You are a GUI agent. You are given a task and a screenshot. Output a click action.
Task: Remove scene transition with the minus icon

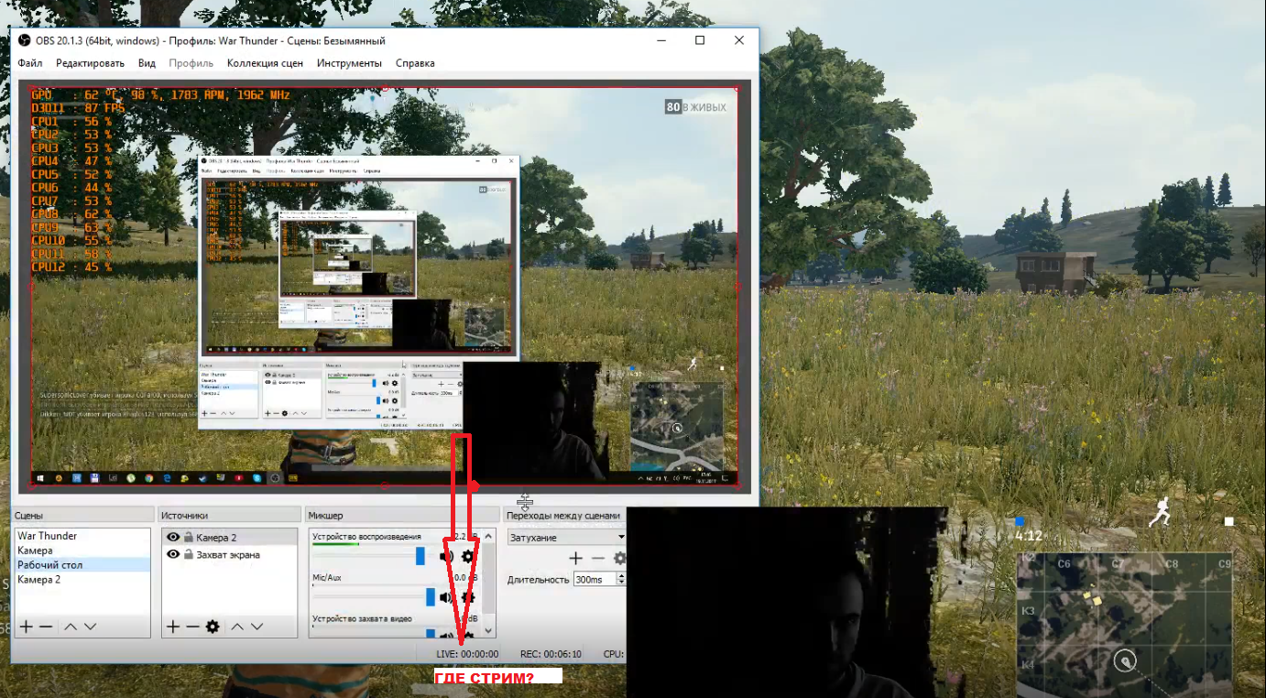tap(598, 558)
